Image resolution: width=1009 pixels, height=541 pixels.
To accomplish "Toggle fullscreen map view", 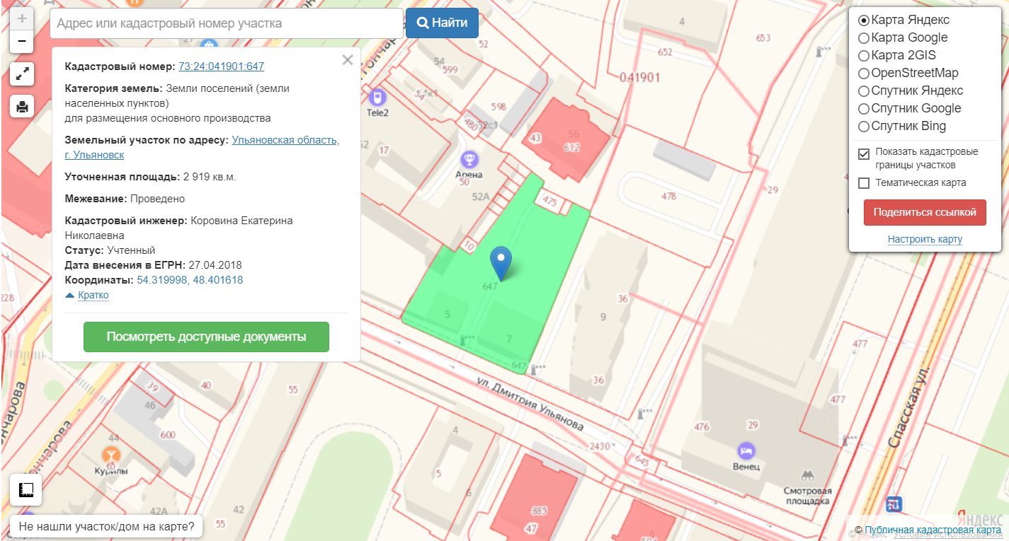I will coord(22,74).
